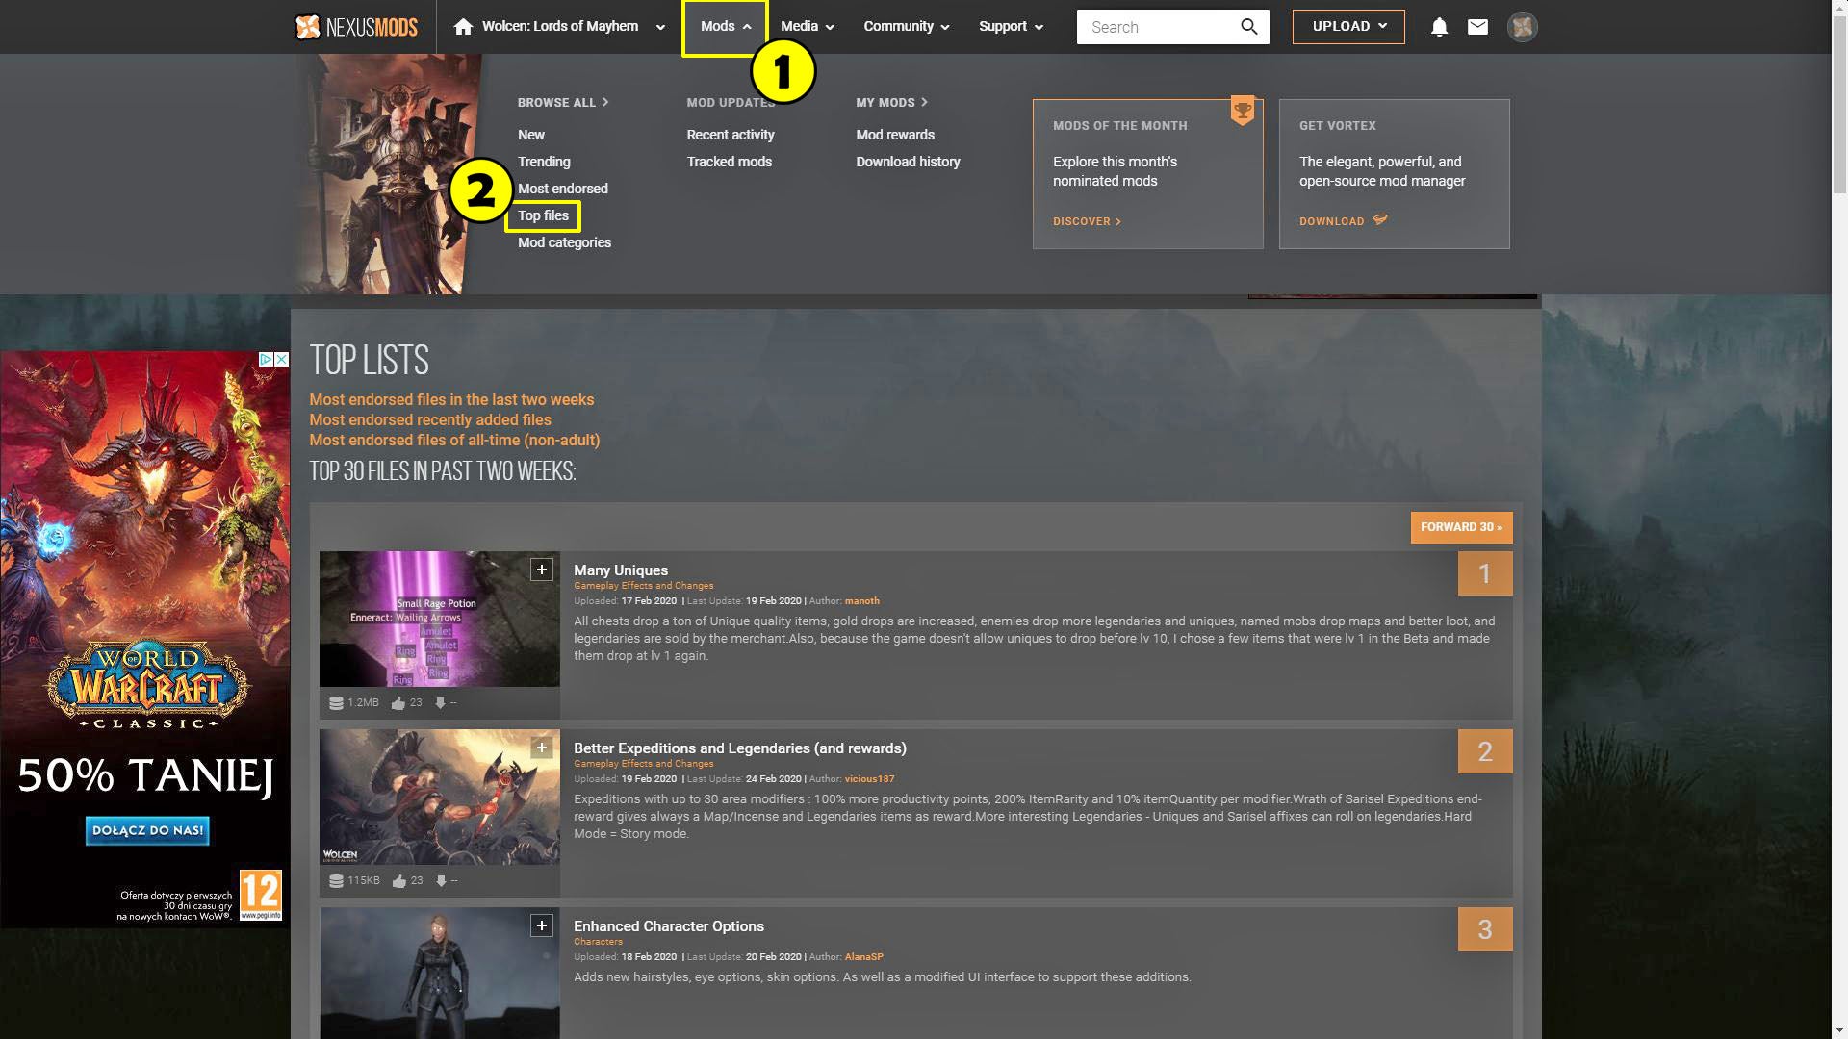
Task: Open the notifications bell
Action: click(1439, 27)
